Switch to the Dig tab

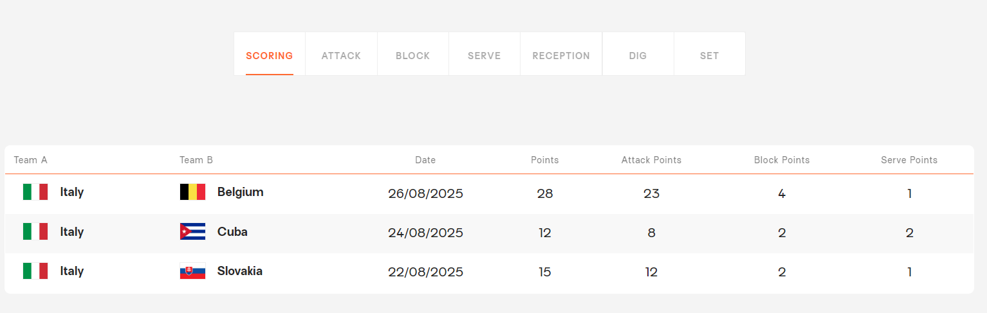click(638, 56)
